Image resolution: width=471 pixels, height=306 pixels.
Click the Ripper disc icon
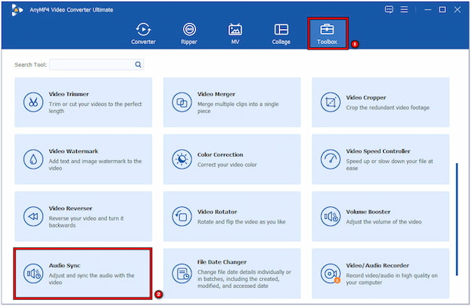[x=189, y=30]
